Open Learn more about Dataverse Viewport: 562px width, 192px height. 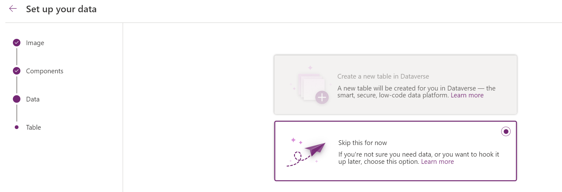(x=467, y=95)
